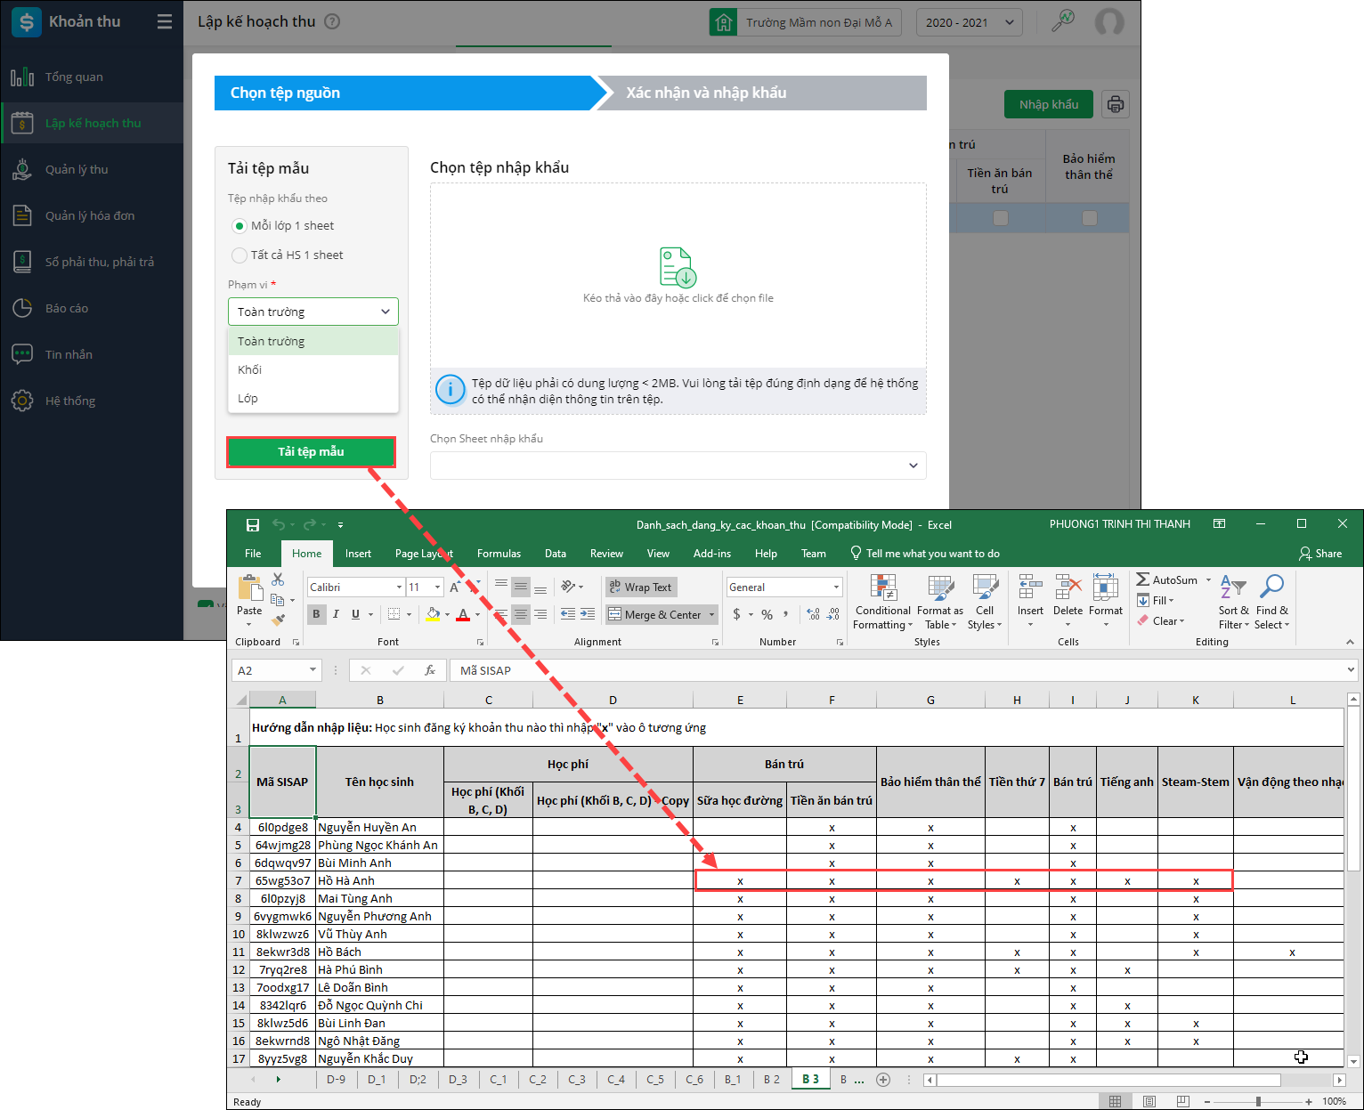The height and width of the screenshot is (1110, 1364).
Task: Select the 'Mỗi lớp 1 sheet' radio option
Action: (240, 226)
